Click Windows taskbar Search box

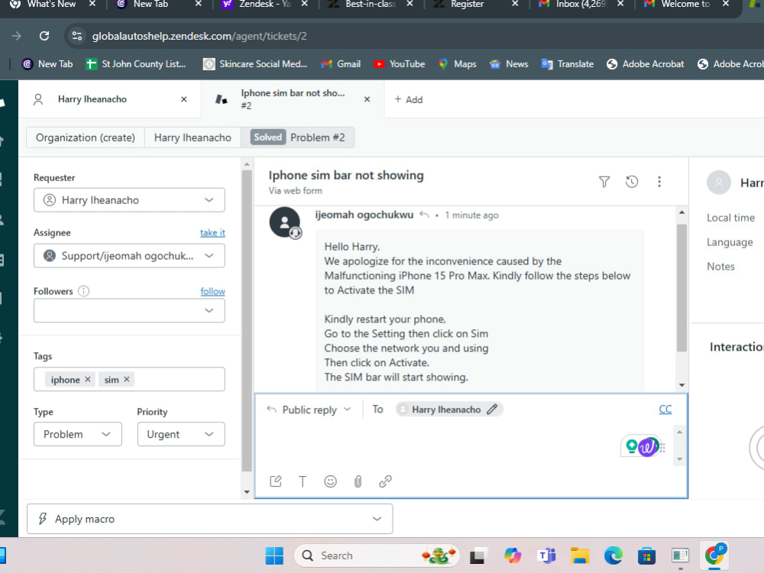[377, 555]
